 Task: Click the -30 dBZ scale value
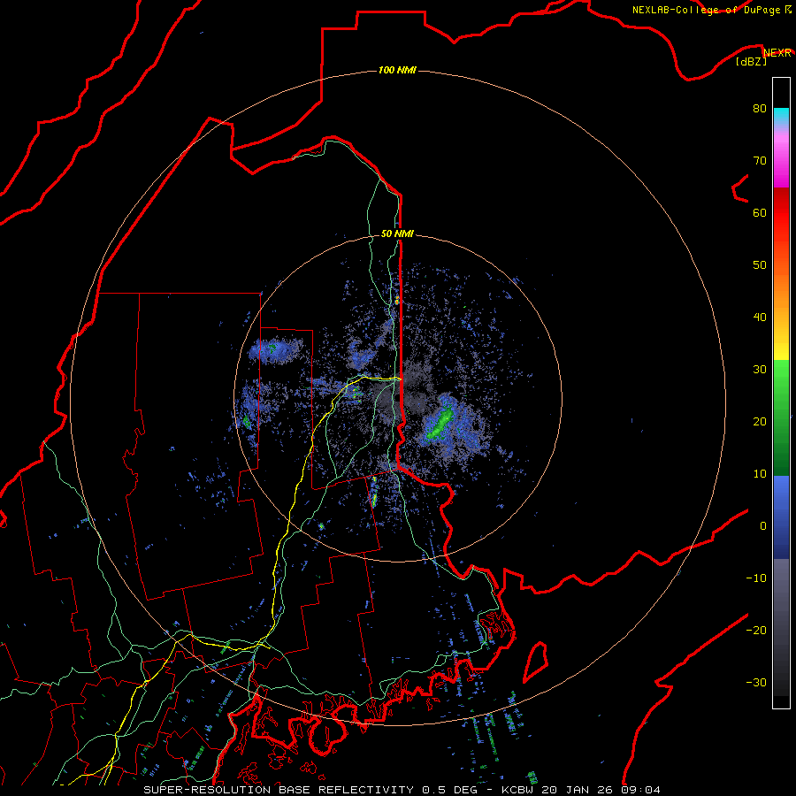pos(756,683)
